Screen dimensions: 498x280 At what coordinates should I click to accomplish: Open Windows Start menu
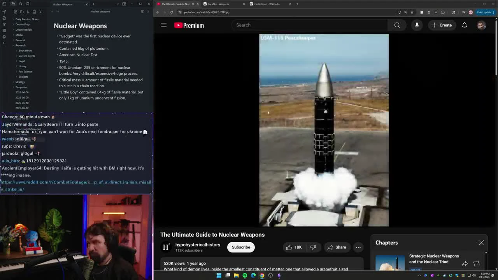click(219, 275)
